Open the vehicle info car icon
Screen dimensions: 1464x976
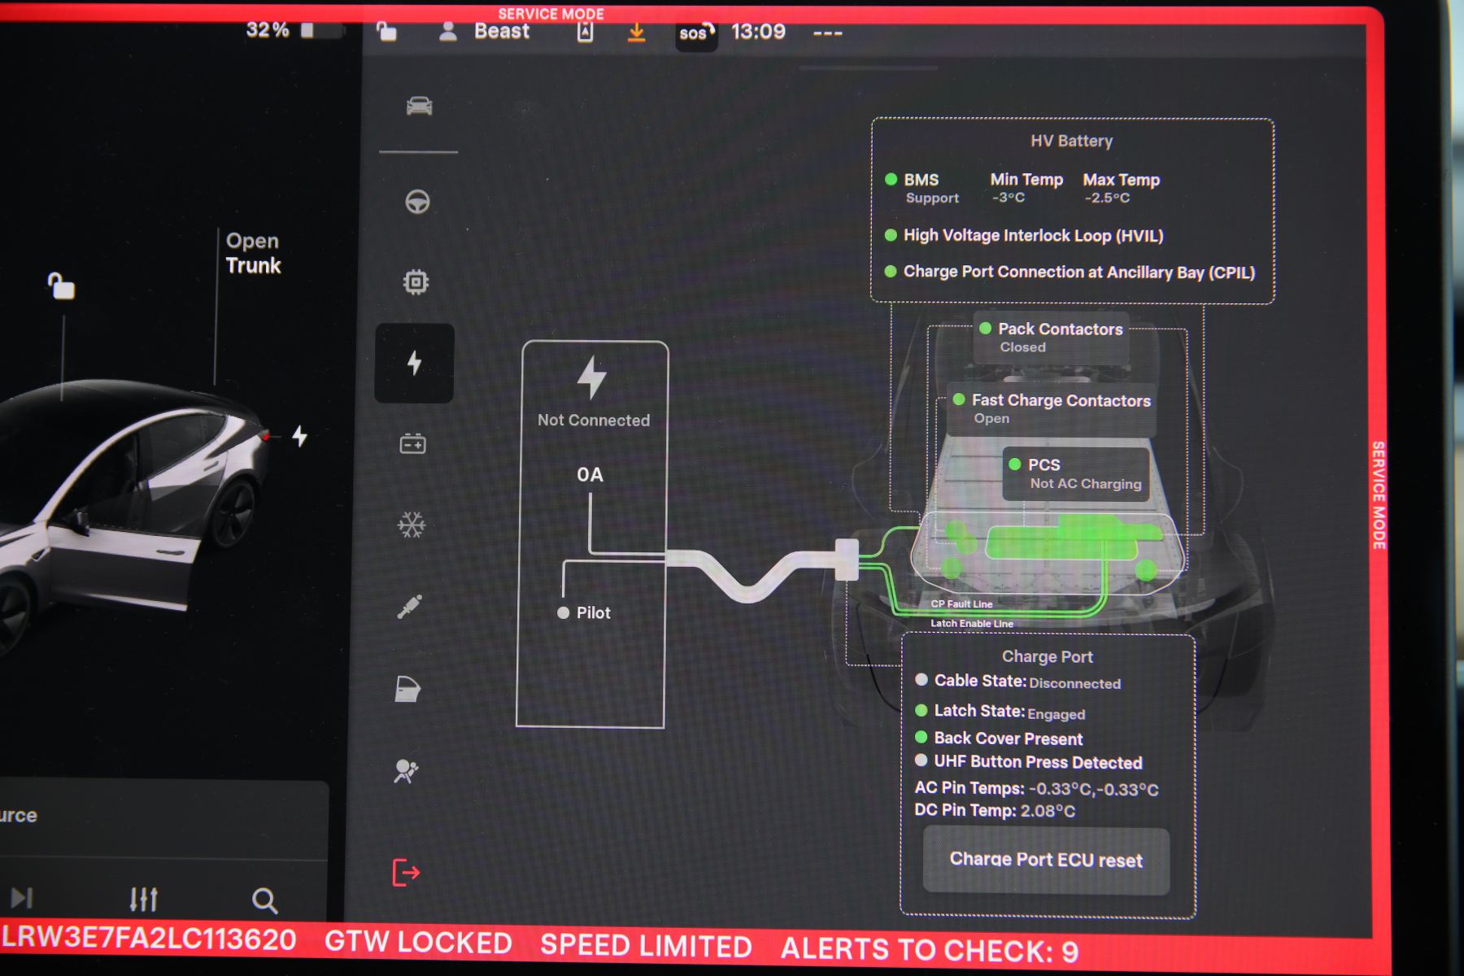coord(419,107)
